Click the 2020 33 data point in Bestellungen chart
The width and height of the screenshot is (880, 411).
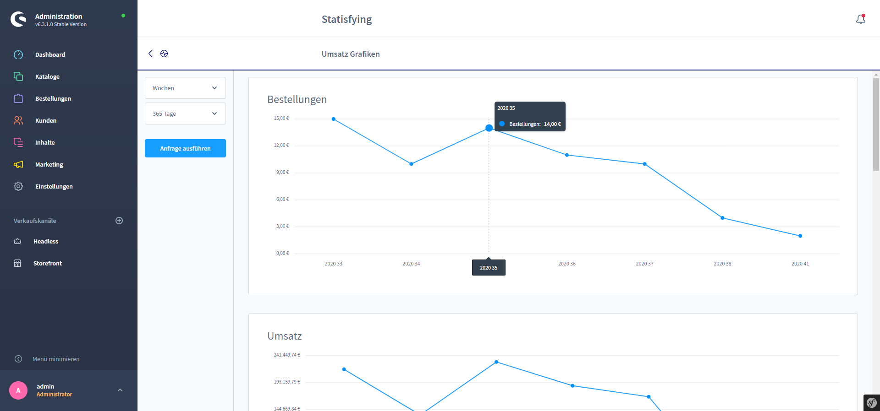click(334, 119)
